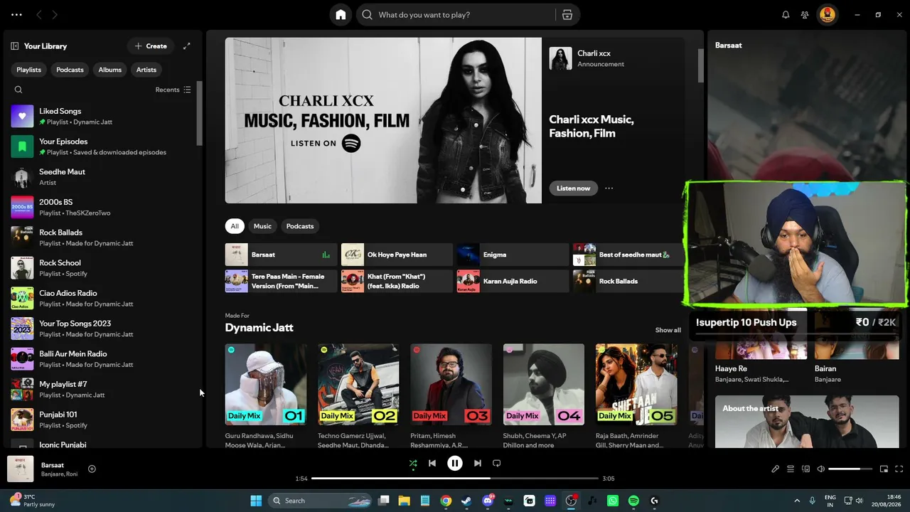Screen dimensions: 910x512
Task: Open WhatsApp from the taskbar
Action: 613,501
